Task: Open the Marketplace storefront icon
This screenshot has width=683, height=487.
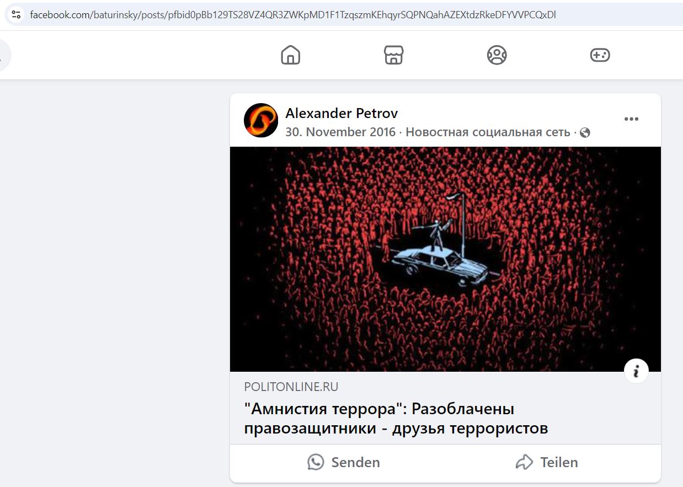Action: (394, 55)
